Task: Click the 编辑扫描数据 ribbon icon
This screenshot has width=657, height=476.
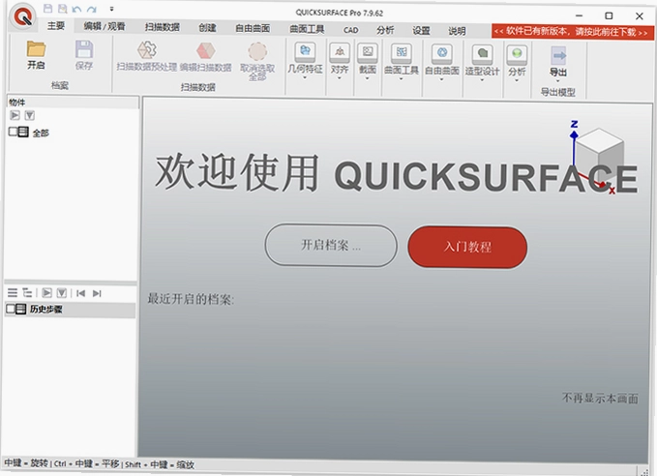Action: [x=206, y=50]
